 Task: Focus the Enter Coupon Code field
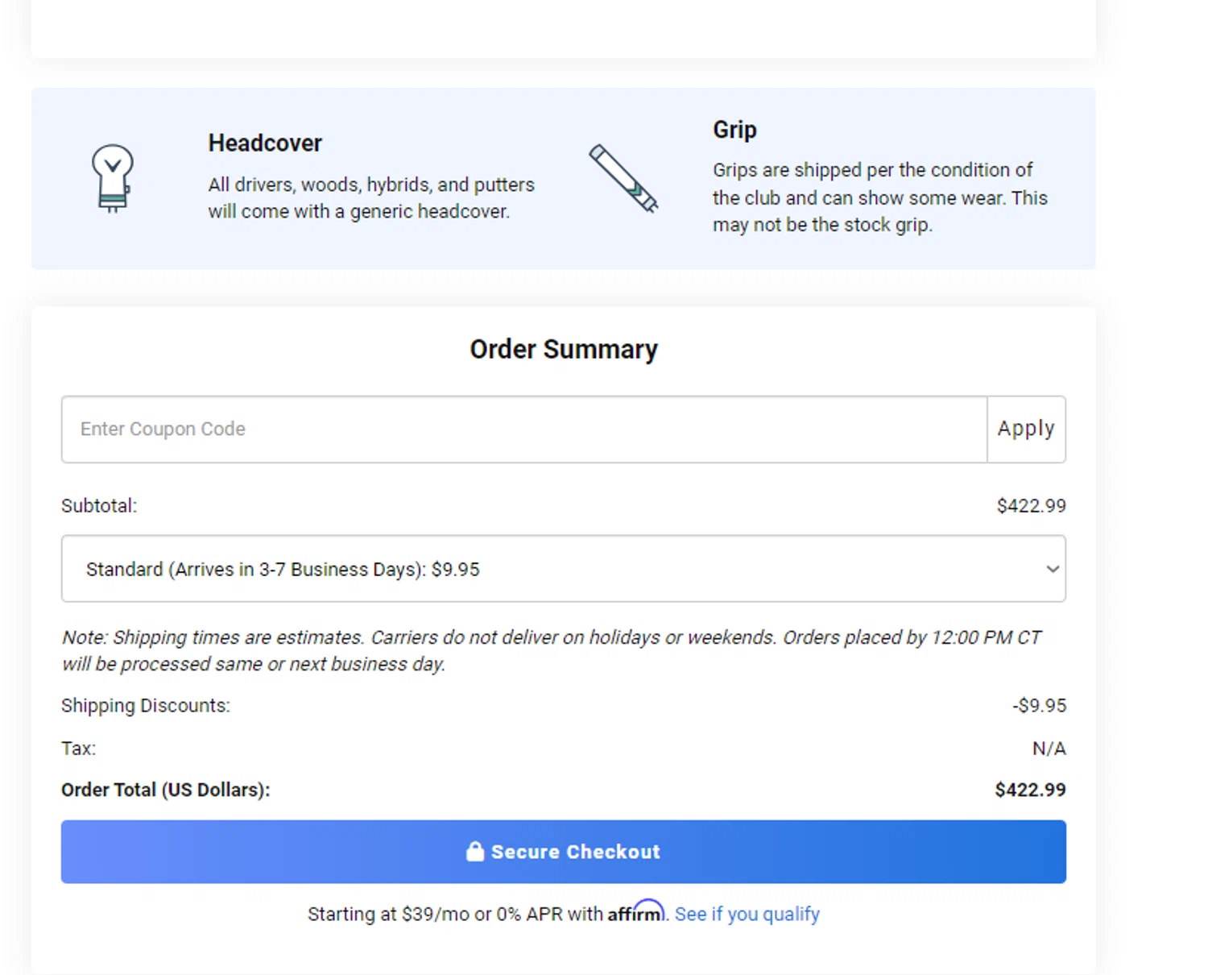coord(524,429)
